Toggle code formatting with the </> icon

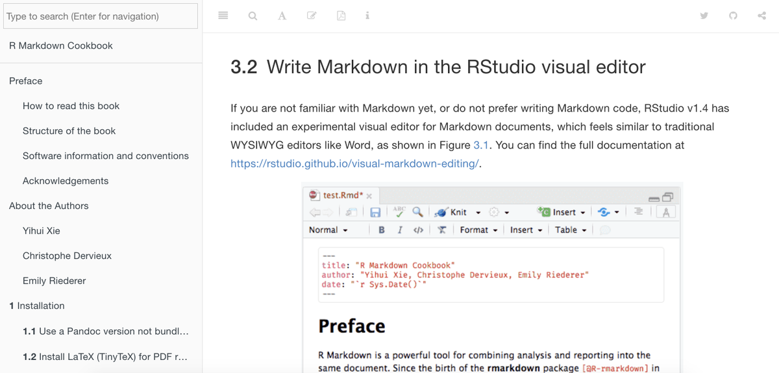tap(419, 230)
